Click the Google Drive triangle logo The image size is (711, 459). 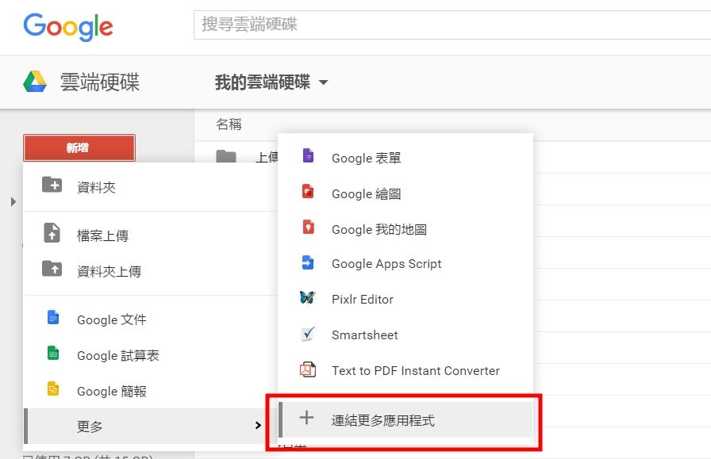click(x=35, y=82)
